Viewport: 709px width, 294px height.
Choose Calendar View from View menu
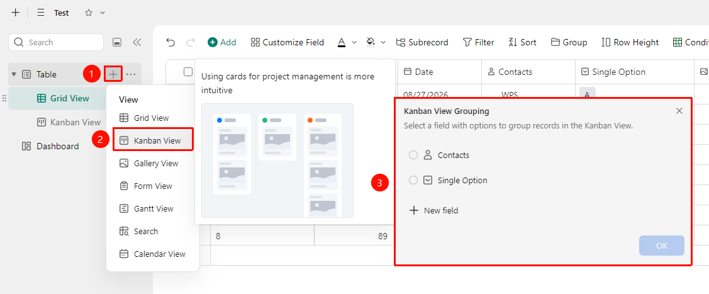coord(152,254)
